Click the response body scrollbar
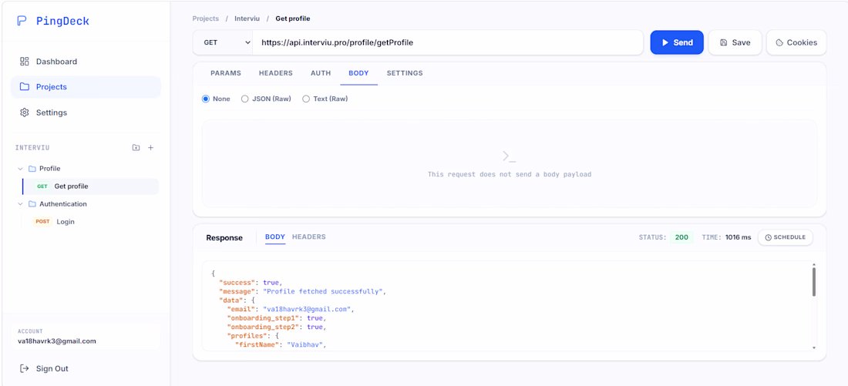848x386 pixels. tap(814, 281)
